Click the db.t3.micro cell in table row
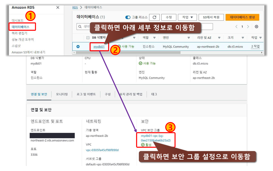Screen dimensions: 273x171 tap(235, 46)
